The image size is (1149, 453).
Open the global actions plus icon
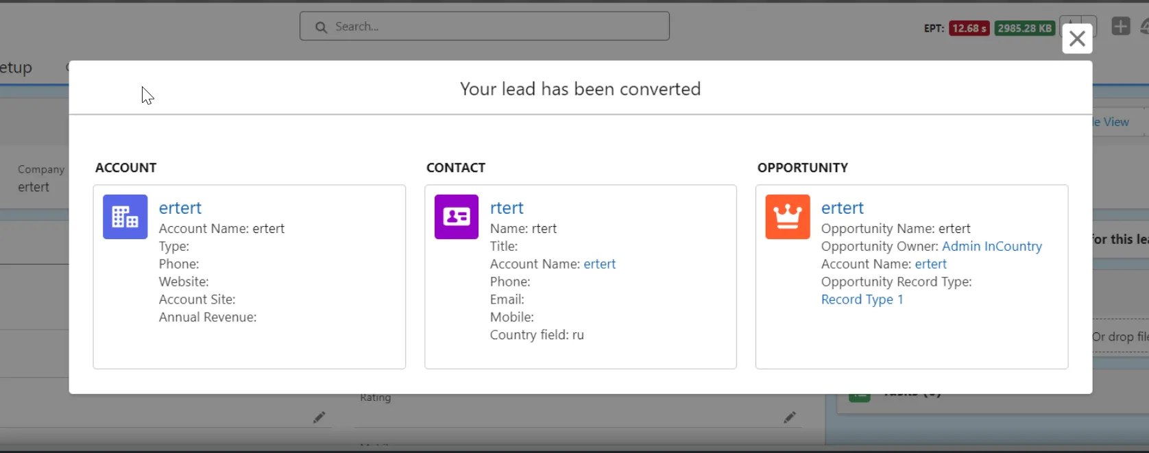(1120, 27)
